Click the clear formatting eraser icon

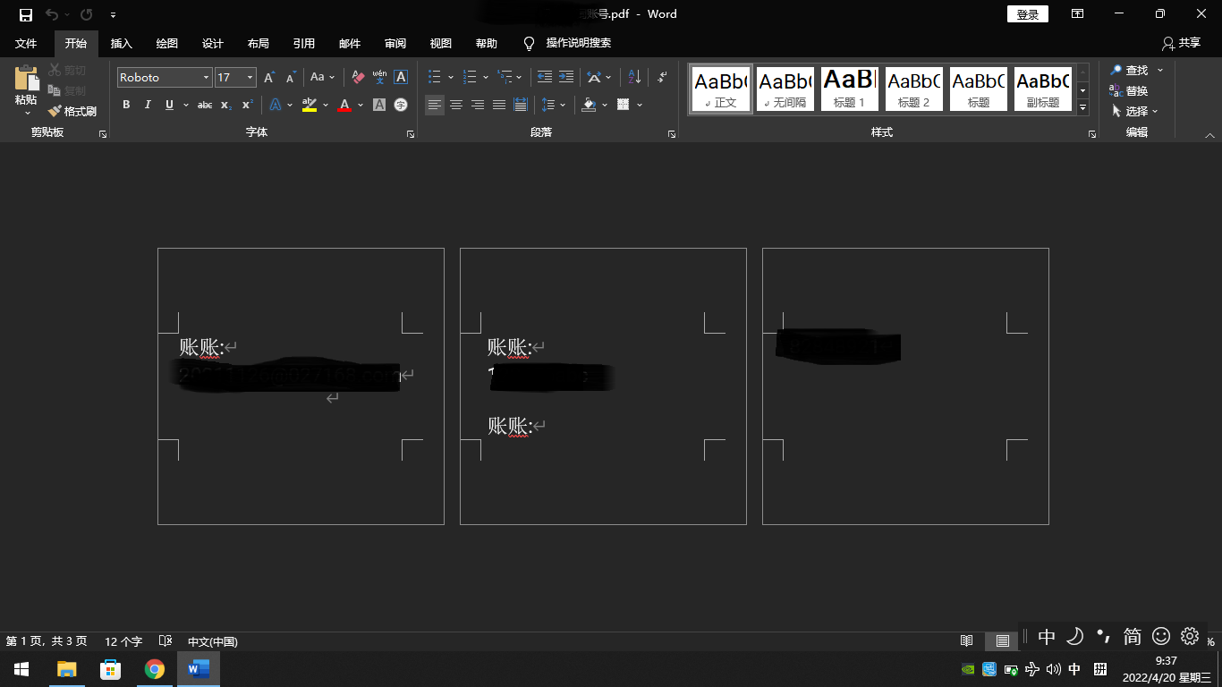point(358,77)
